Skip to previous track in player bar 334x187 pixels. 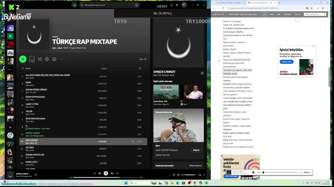99,173
